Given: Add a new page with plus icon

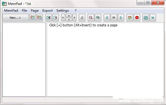Looking at the screenshot, I should (x=33, y=18).
